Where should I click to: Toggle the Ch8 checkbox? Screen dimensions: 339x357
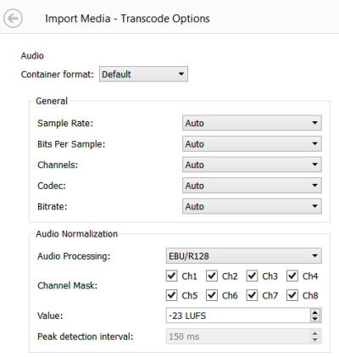point(292,295)
